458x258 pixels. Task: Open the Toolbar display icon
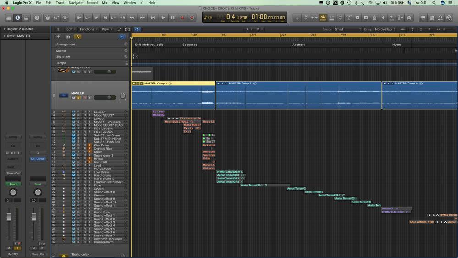tap(26, 17)
